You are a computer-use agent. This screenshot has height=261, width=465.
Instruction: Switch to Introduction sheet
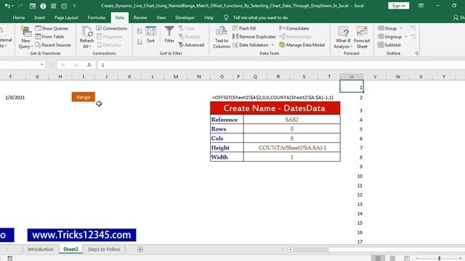[x=41, y=249]
